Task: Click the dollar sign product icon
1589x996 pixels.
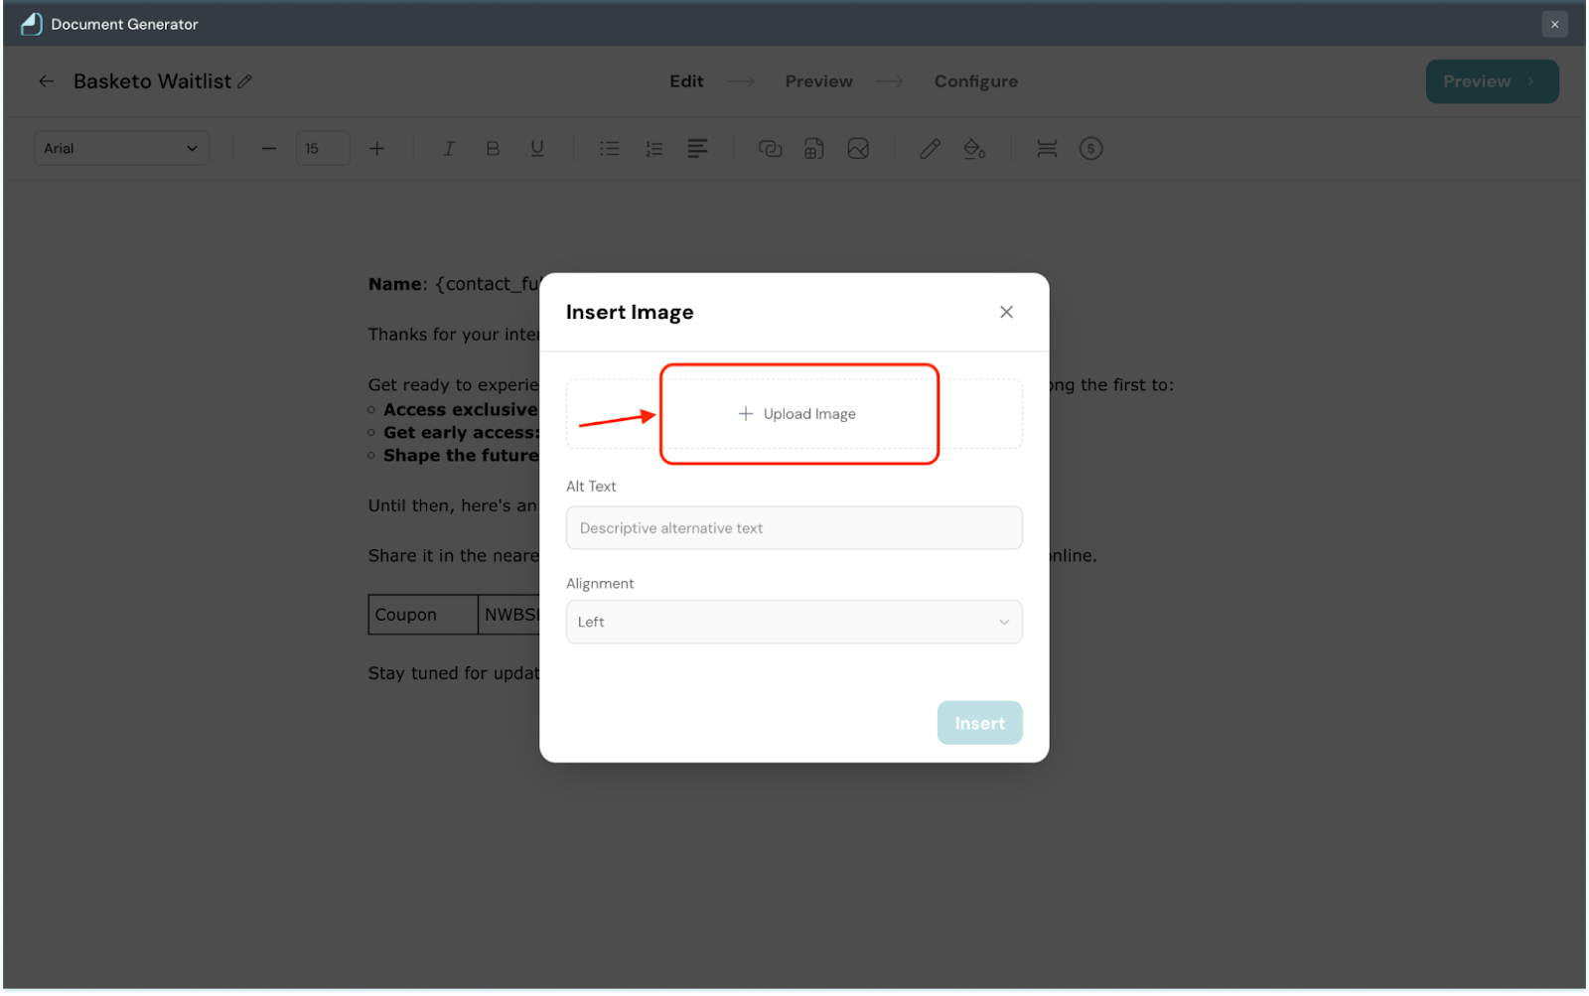Action: point(1090,149)
